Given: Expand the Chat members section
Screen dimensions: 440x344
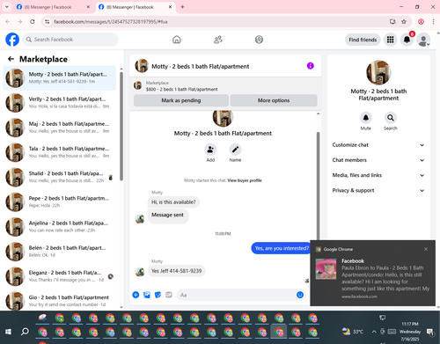Looking at the screenshot, I should pos(378,160).
